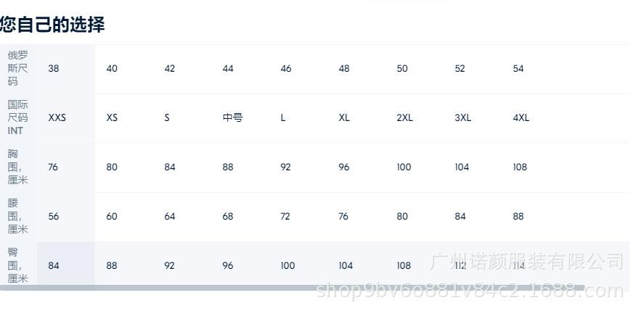The width and height of the screenshot is (644, 316).
Task: Click waist value 72 in 腰围 row
Action: 286,217
